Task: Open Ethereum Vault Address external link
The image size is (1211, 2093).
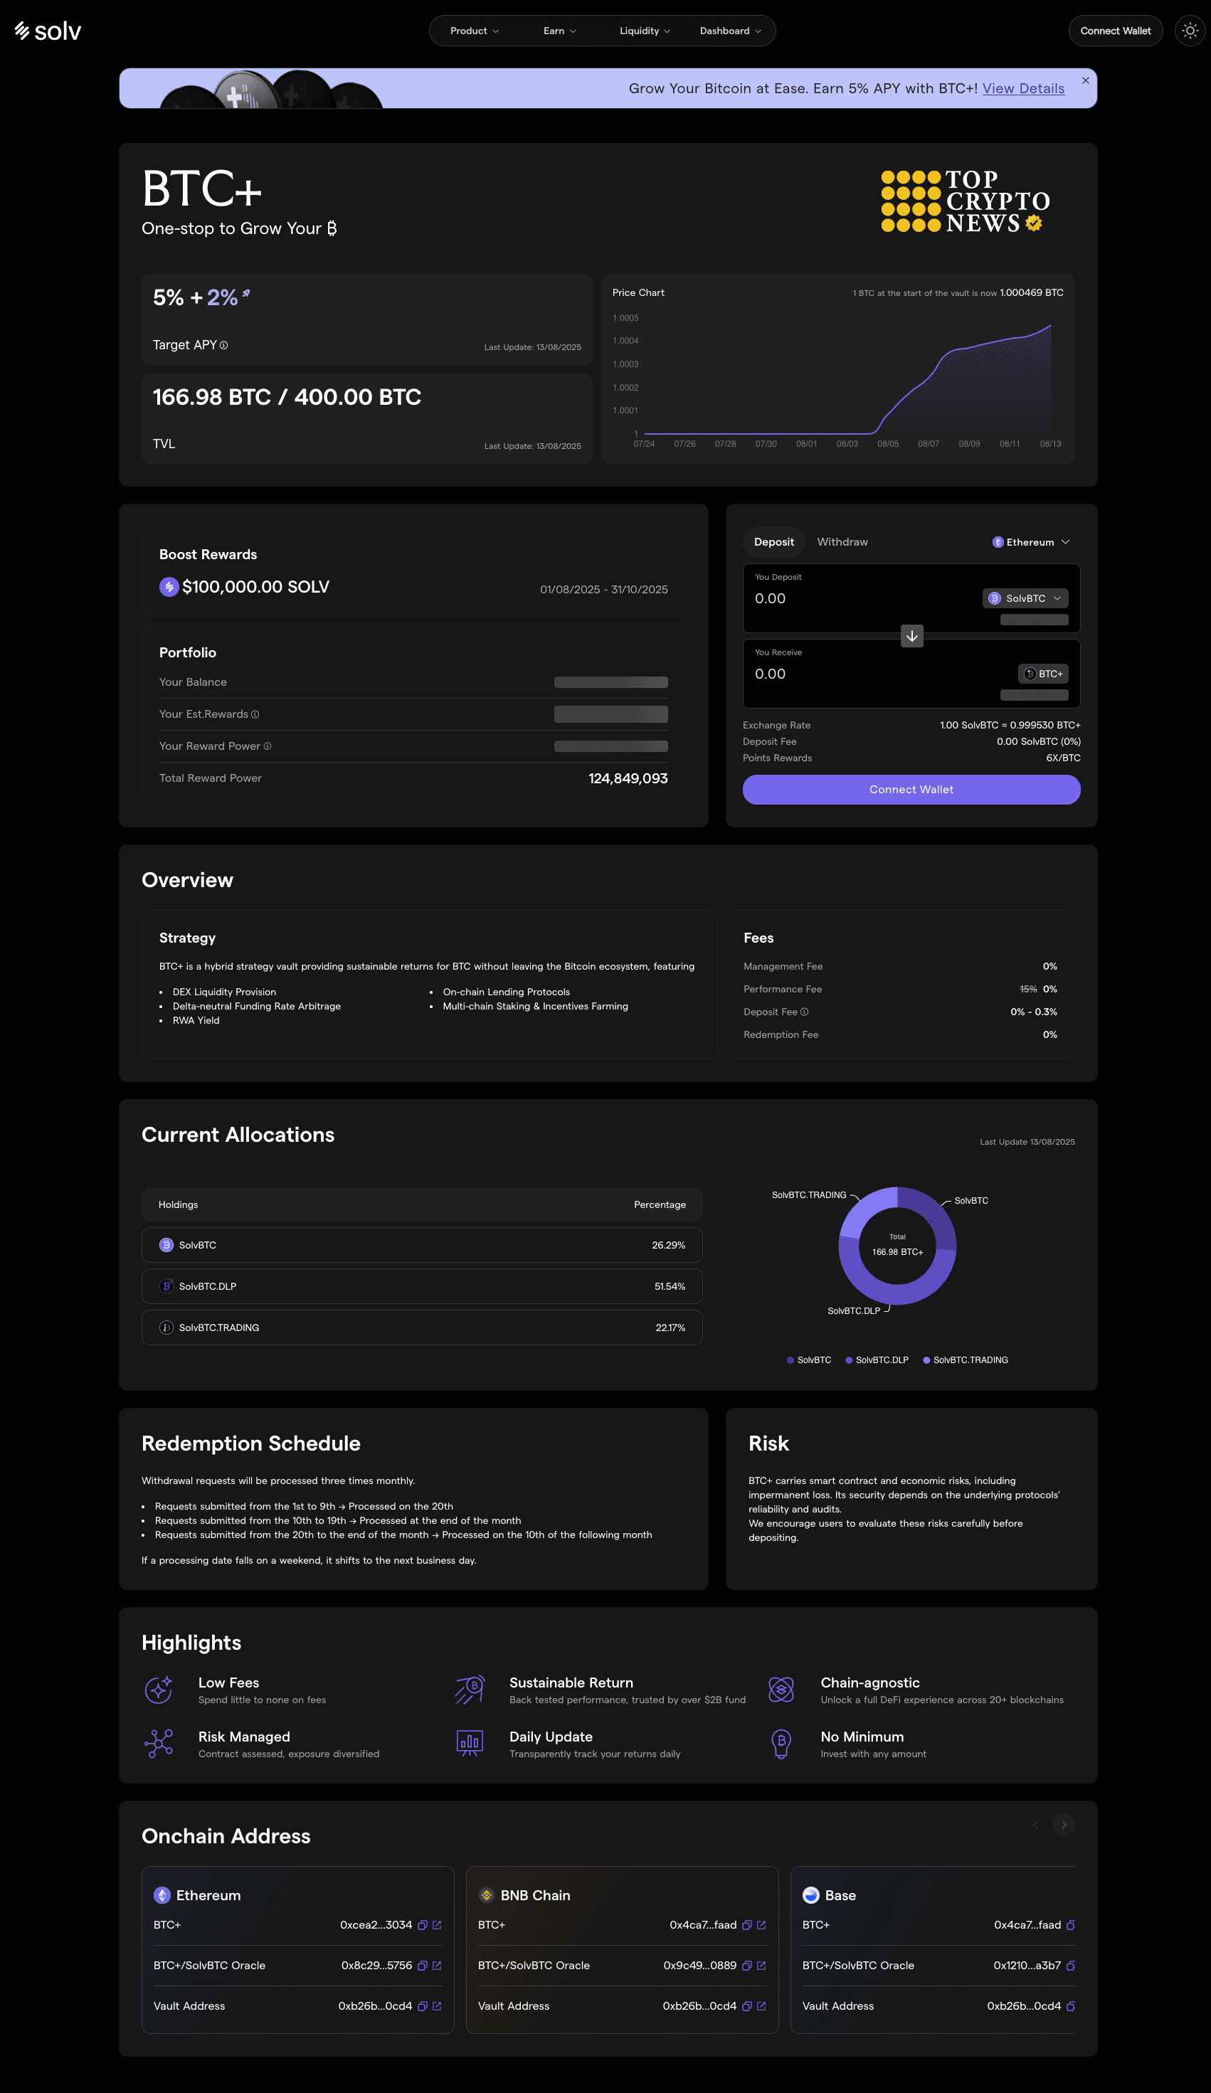Action: [437, 2007]
